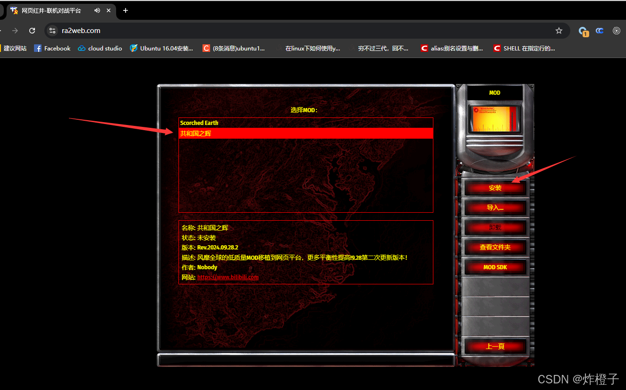Open the cloud studio bookmark
This screenshot has width=626, height=390.
tap(100, 48)
